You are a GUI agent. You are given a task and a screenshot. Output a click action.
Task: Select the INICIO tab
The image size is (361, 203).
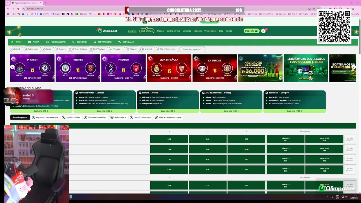tap(16, 42)
